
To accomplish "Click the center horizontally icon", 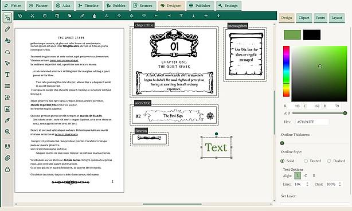I will pos(206,15).
